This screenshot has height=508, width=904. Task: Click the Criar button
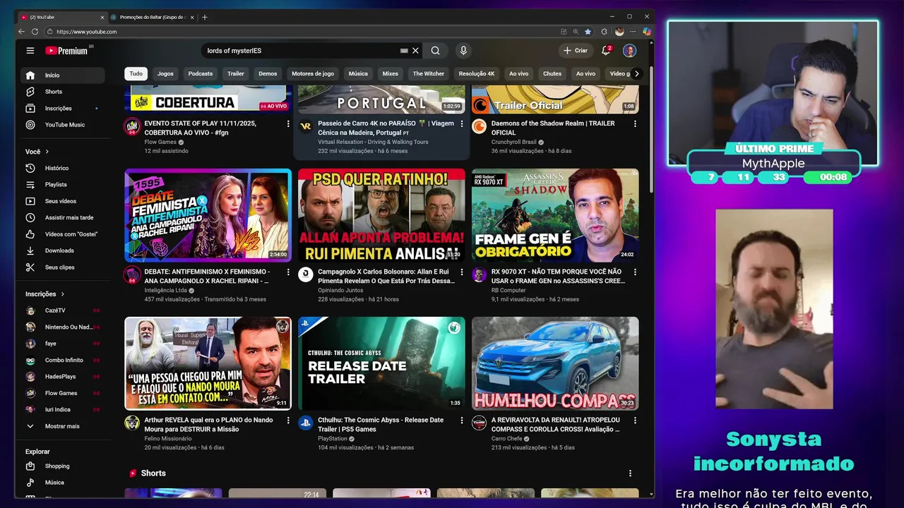[x=576, y=51]
